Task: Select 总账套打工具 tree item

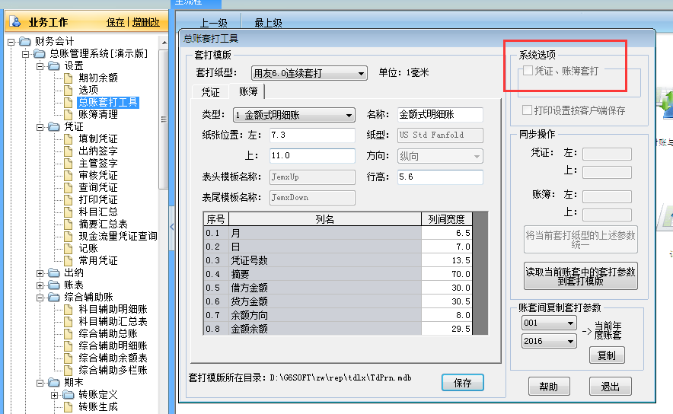Action: tap(108, 102)
